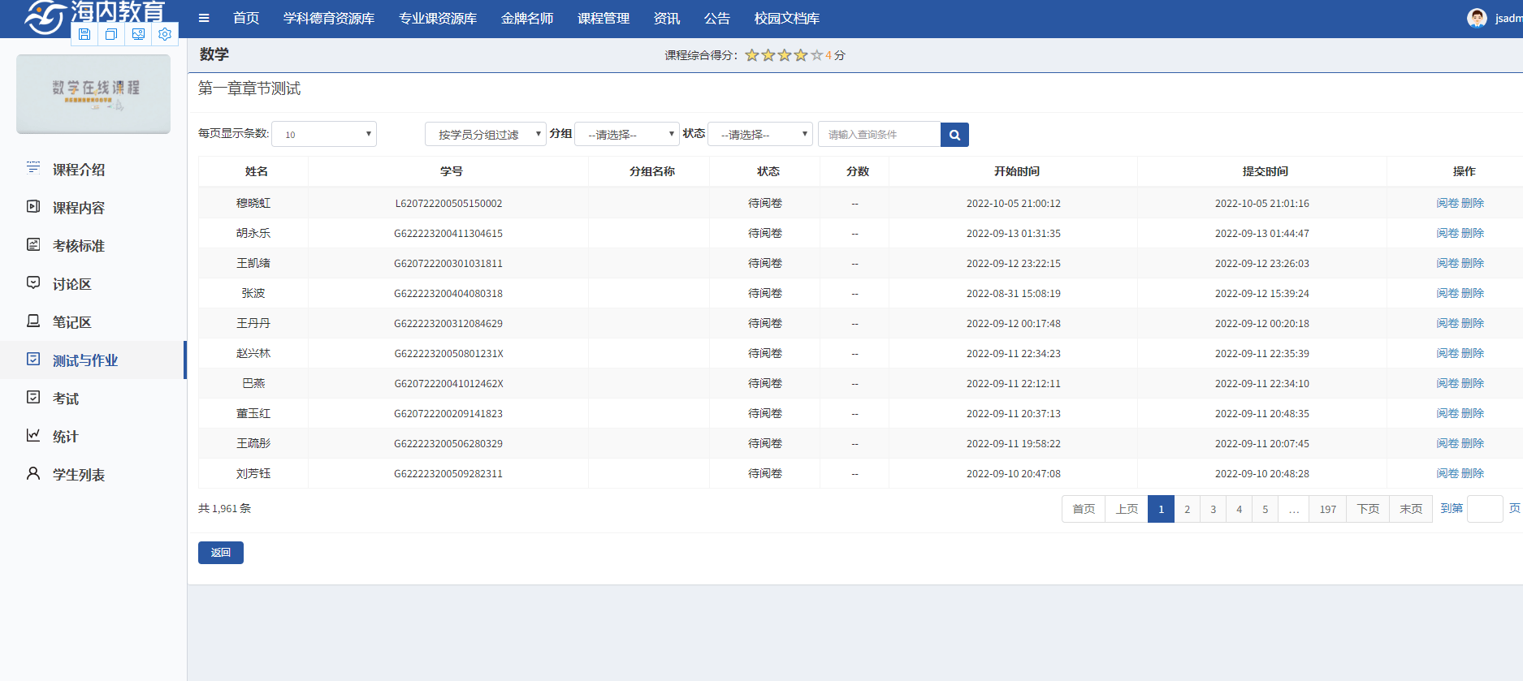The height and width of the screenshot is (681, 1523).
Task: Click 删除 for student 刘芳钰
Action: [1473, 473]
